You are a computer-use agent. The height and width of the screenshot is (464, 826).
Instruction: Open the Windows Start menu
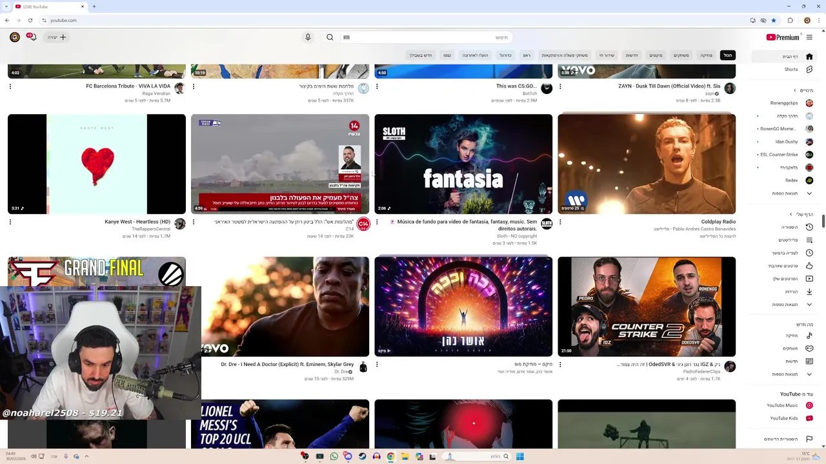519,456
